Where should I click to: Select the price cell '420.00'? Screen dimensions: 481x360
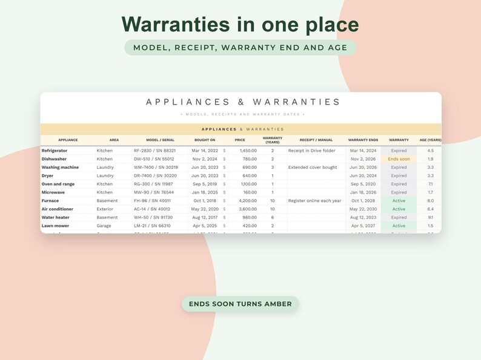250,226
